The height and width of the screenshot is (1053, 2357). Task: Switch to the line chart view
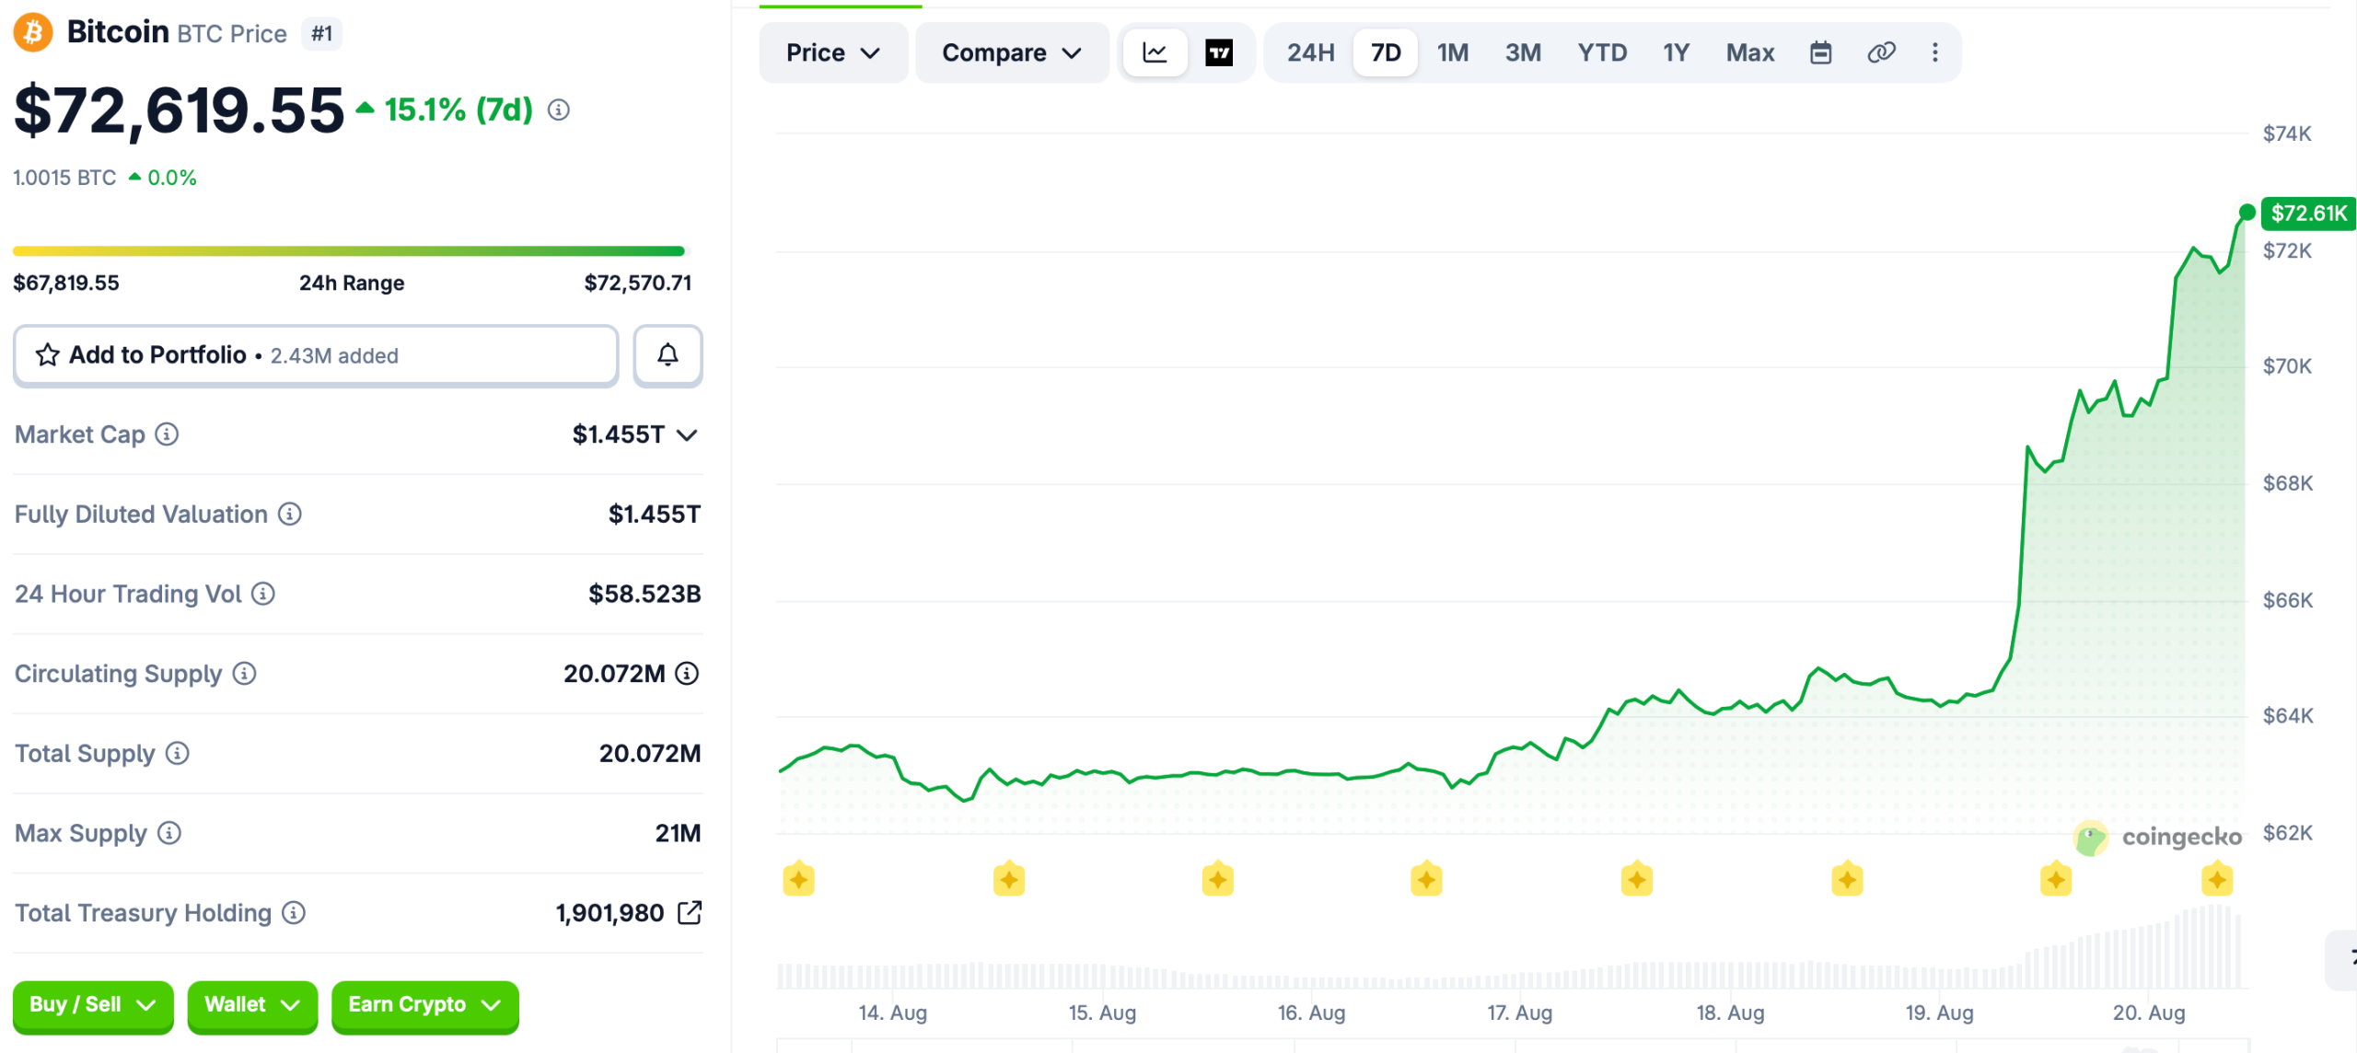(x=1155, y=52)
